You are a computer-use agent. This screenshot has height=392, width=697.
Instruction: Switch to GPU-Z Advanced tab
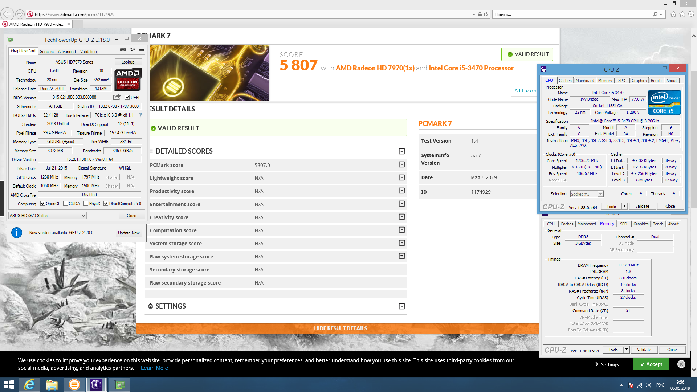[x=67, y=52]
